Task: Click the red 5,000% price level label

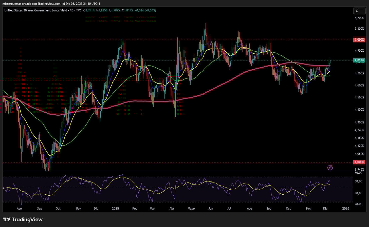Action: 359,40
